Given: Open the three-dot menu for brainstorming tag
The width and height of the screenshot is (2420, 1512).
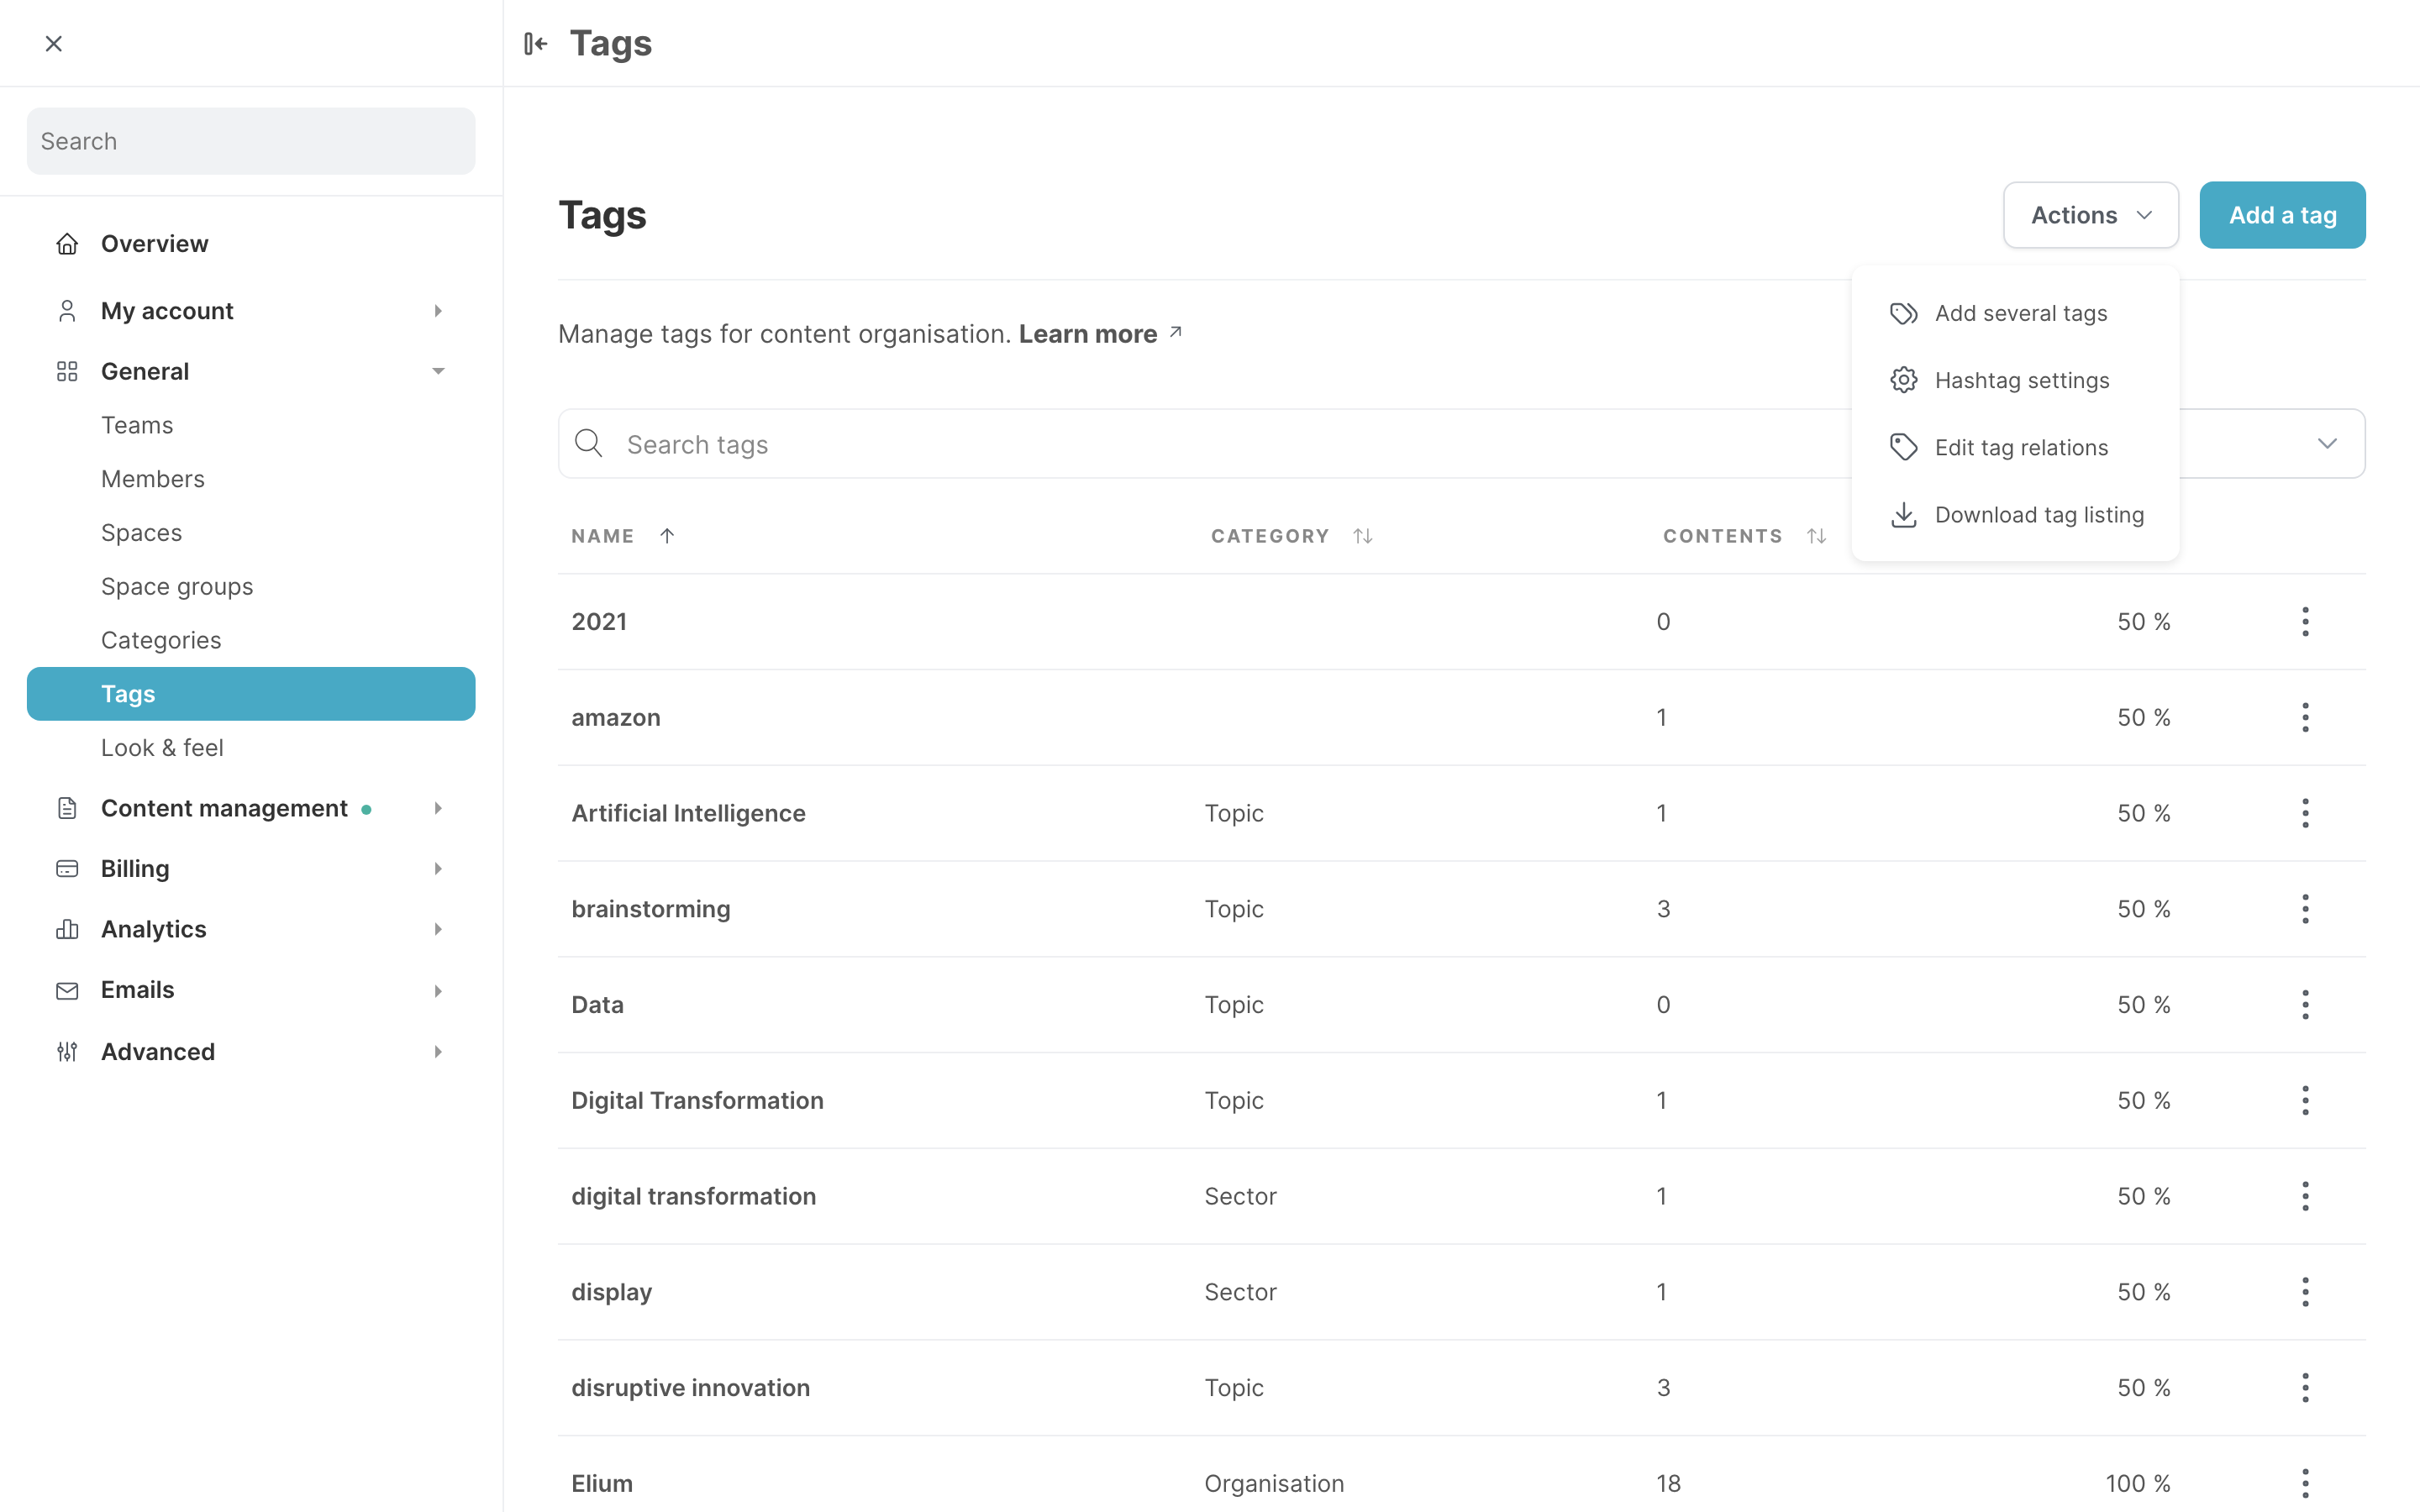Looking at the screenshot, I should [x=2305, y=909].
